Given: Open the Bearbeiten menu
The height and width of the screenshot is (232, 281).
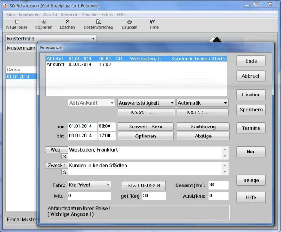Looking at the screenshot, I should 29,15.
